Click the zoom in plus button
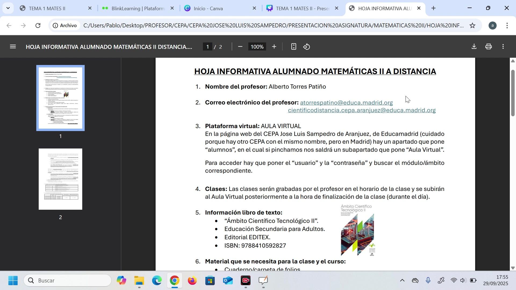The image size is (516, 290). (x=274, y=47)
